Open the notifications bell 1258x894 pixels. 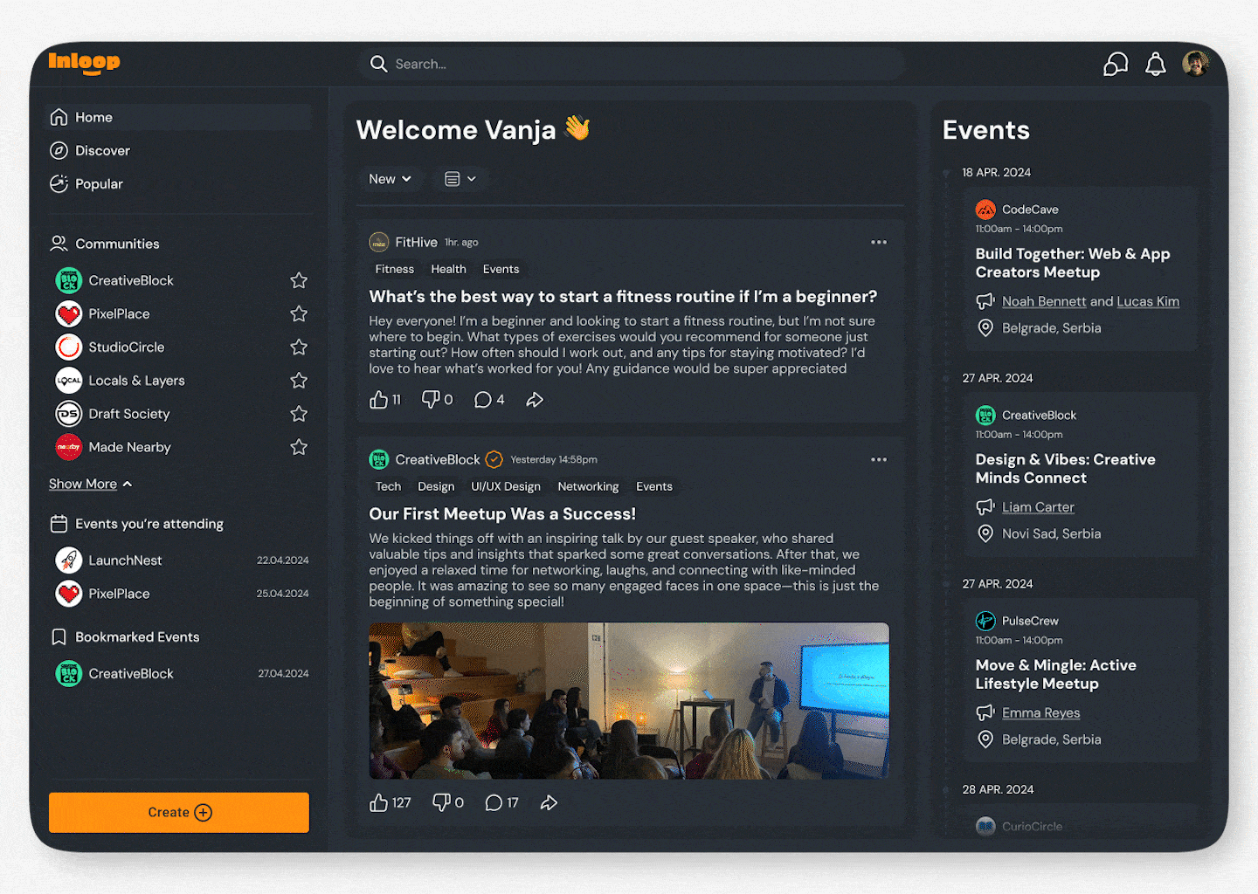1156,64
